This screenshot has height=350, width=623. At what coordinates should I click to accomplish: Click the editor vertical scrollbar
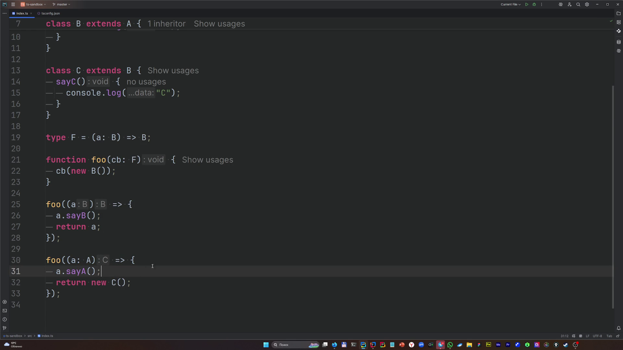click(x=613, y=194)
